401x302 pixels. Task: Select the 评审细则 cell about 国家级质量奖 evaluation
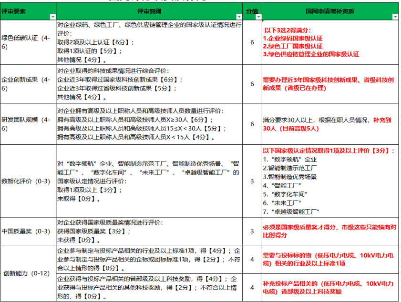(x=149, y=231)
